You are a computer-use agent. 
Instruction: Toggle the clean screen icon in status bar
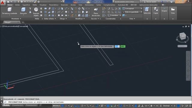point(187,106)
